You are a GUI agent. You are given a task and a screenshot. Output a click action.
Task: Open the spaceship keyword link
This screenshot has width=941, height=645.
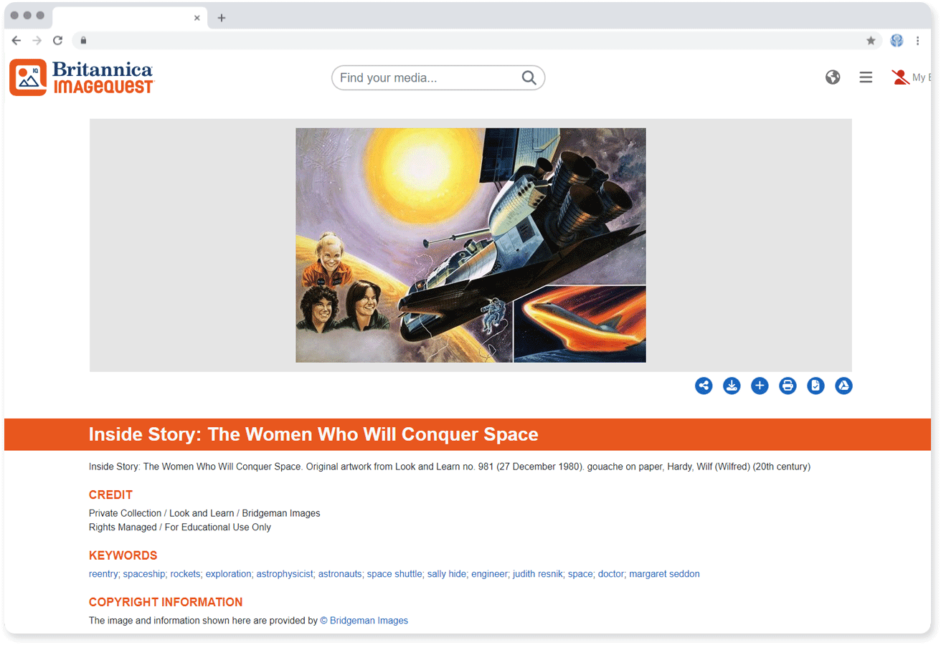144,574
